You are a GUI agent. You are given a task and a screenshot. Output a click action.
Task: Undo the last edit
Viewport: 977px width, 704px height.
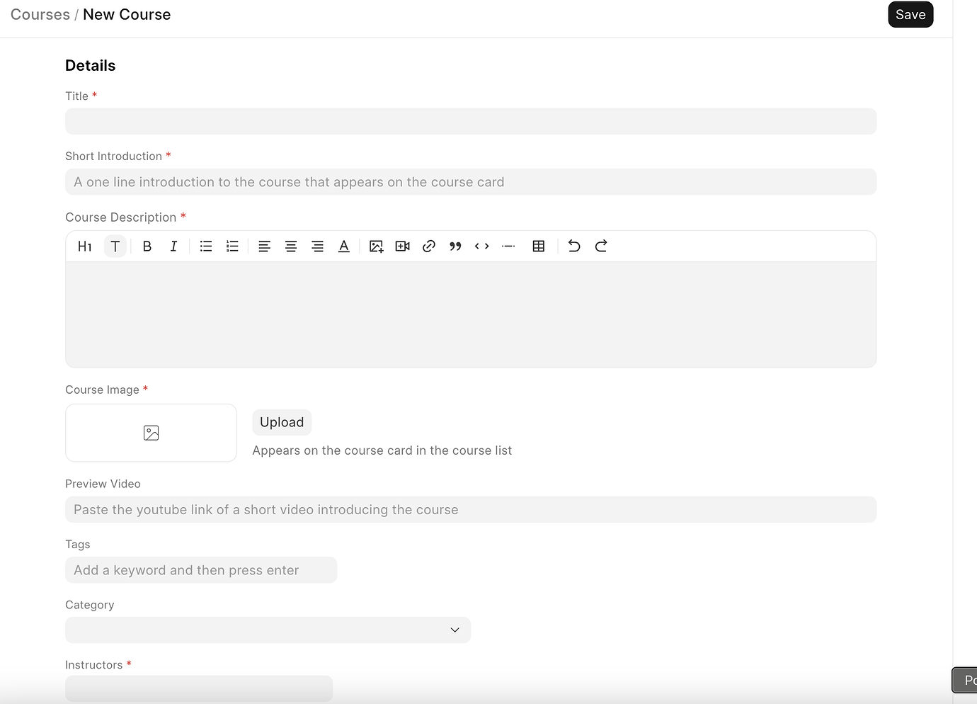[574, 246]
